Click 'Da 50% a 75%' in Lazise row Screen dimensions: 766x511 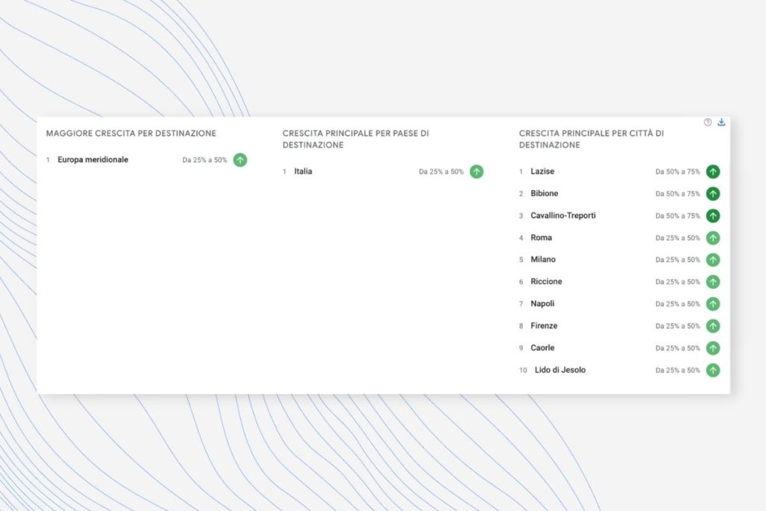tap(678, 171)
